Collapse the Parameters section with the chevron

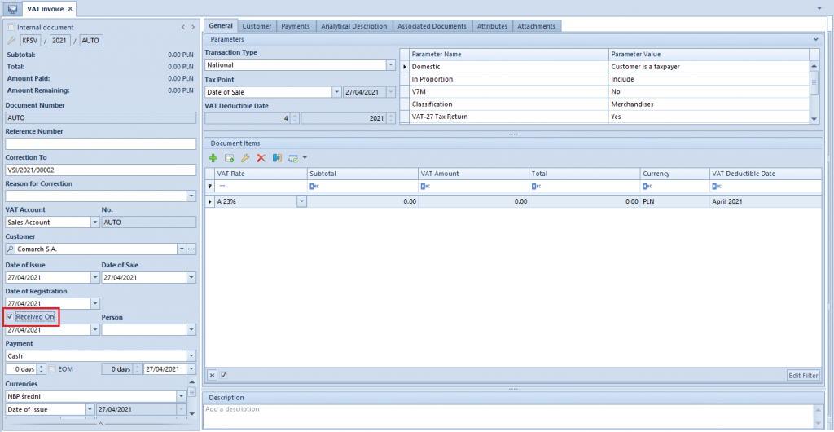pyautogui.click(x=815, y=39)
